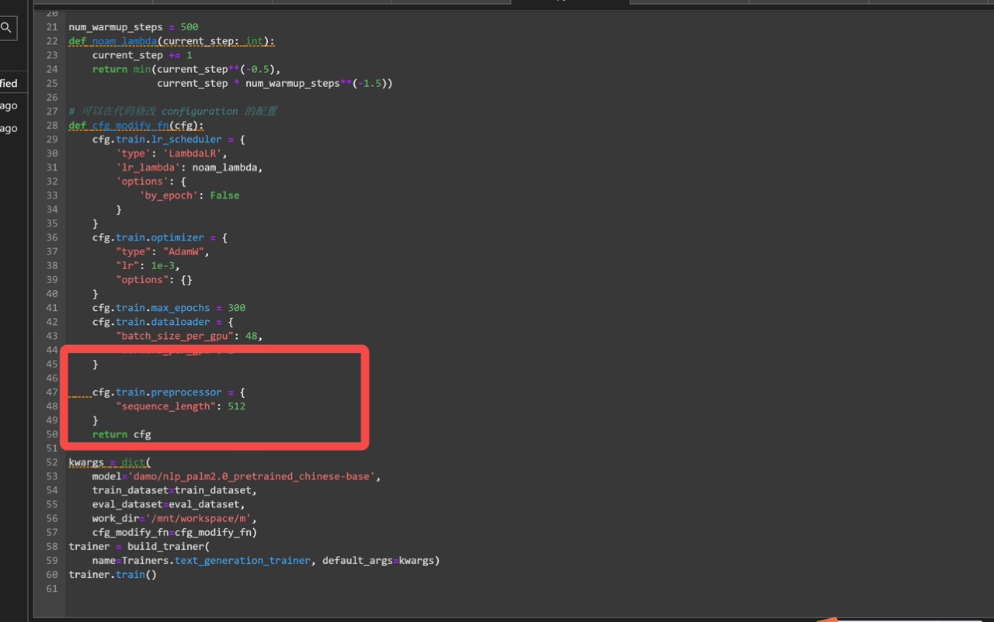Click 'cfg.train.optimizer = {' line
The width and height of the screenshot is (994, 622).
tap(160, 237)
